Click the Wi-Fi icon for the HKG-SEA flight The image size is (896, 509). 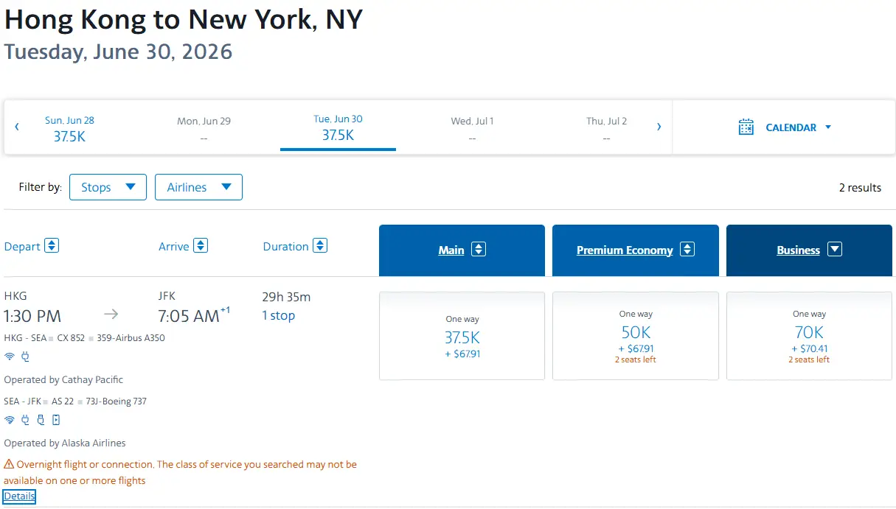point(10,357)
